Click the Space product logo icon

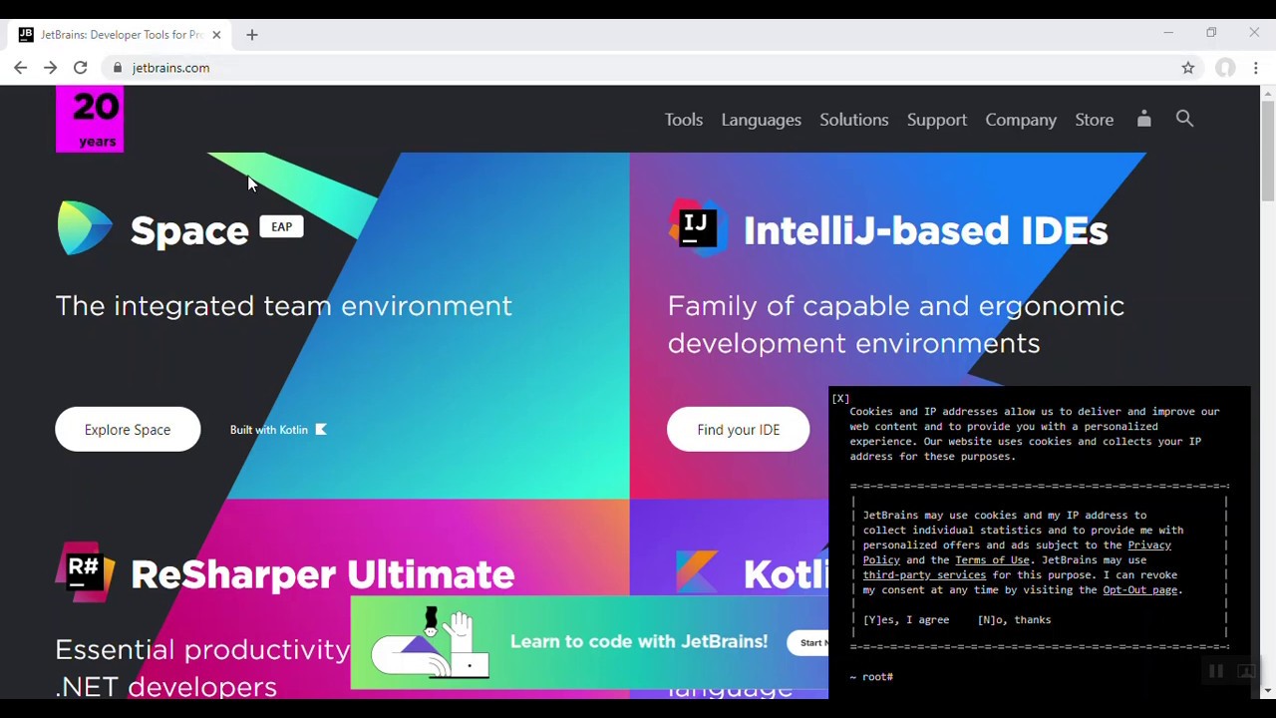86,228
